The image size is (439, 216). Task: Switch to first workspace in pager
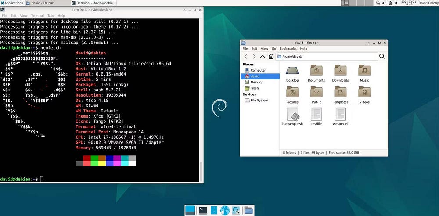pos(345,3)
